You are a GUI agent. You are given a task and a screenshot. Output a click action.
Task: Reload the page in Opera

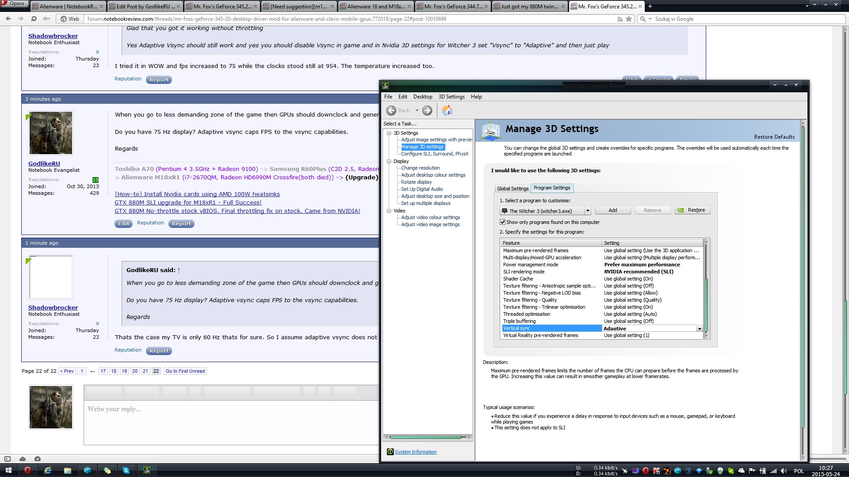[x=34, y=19]
